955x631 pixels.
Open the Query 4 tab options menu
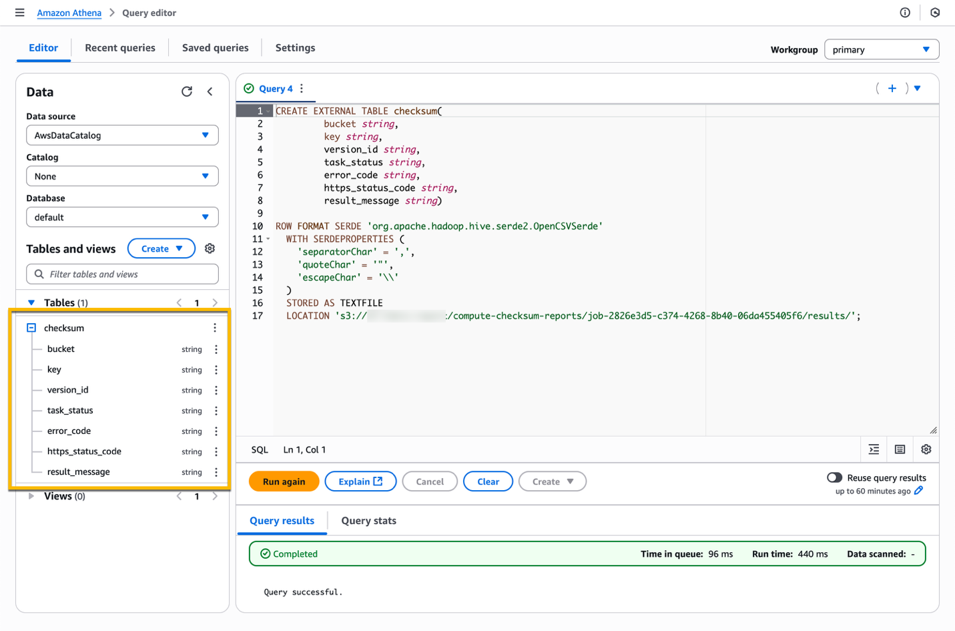click(302, 87)
